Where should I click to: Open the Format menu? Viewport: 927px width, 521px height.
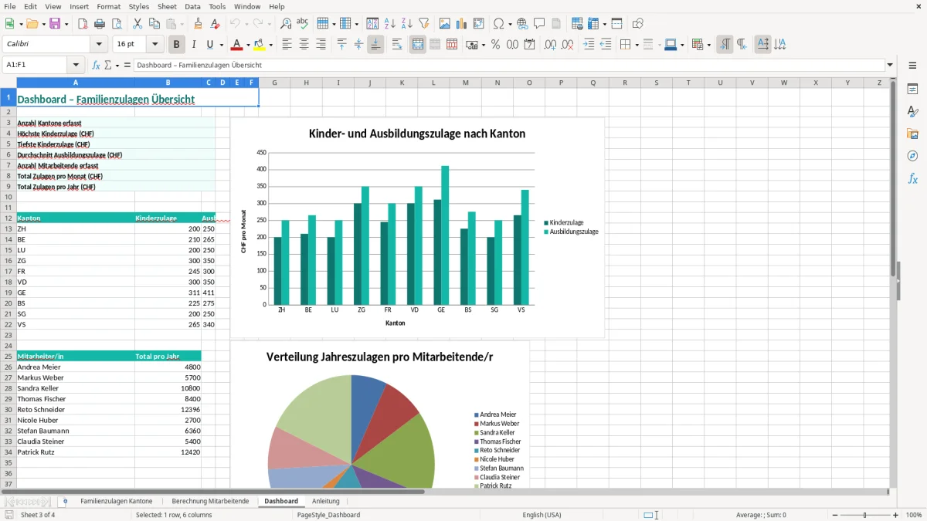tap(108, 6)
